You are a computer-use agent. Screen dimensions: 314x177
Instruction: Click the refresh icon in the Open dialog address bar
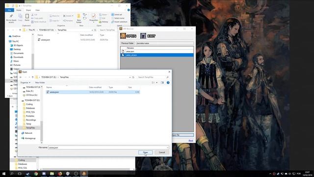[x=133, y=77]
